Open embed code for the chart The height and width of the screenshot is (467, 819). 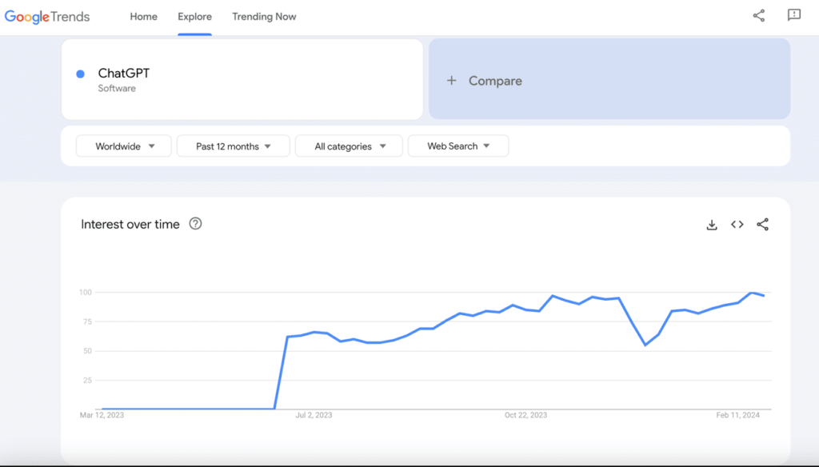point(737,225)
